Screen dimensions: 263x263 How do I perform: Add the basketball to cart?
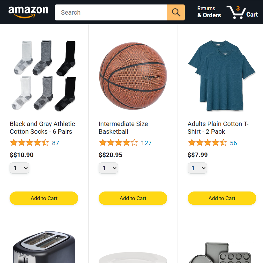pos(133,198)
